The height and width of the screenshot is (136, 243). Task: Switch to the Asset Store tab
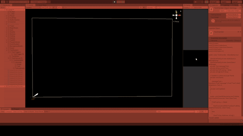41,5
